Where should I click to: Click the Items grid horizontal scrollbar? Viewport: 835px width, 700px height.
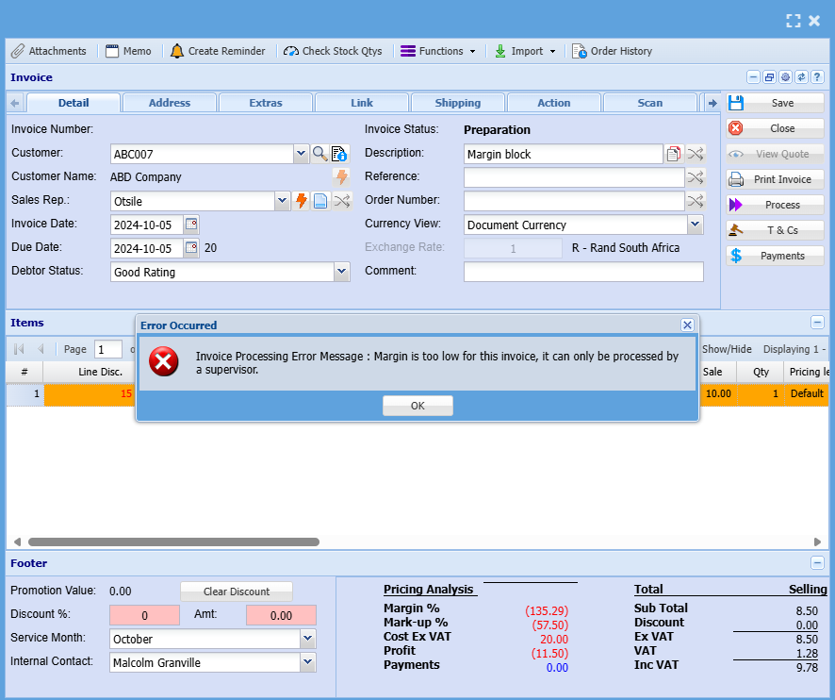(174, 542)
